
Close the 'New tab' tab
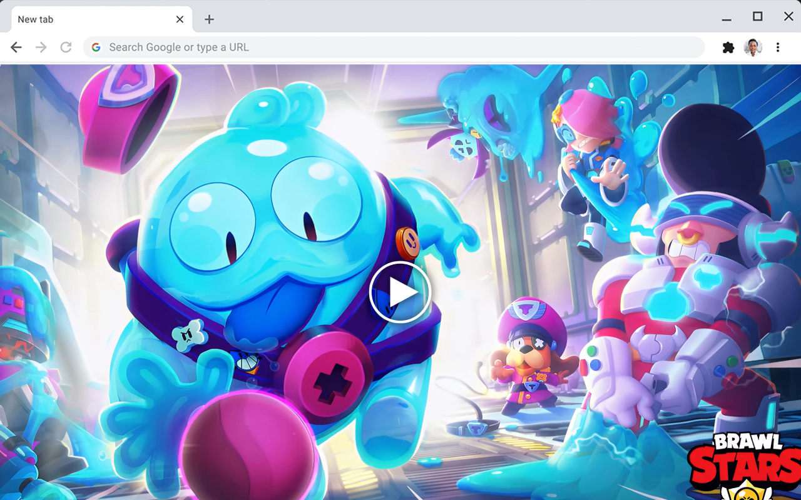180,19
